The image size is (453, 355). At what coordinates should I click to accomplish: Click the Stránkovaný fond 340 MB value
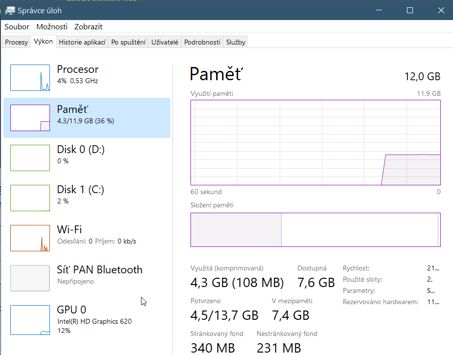pos(213,348)
